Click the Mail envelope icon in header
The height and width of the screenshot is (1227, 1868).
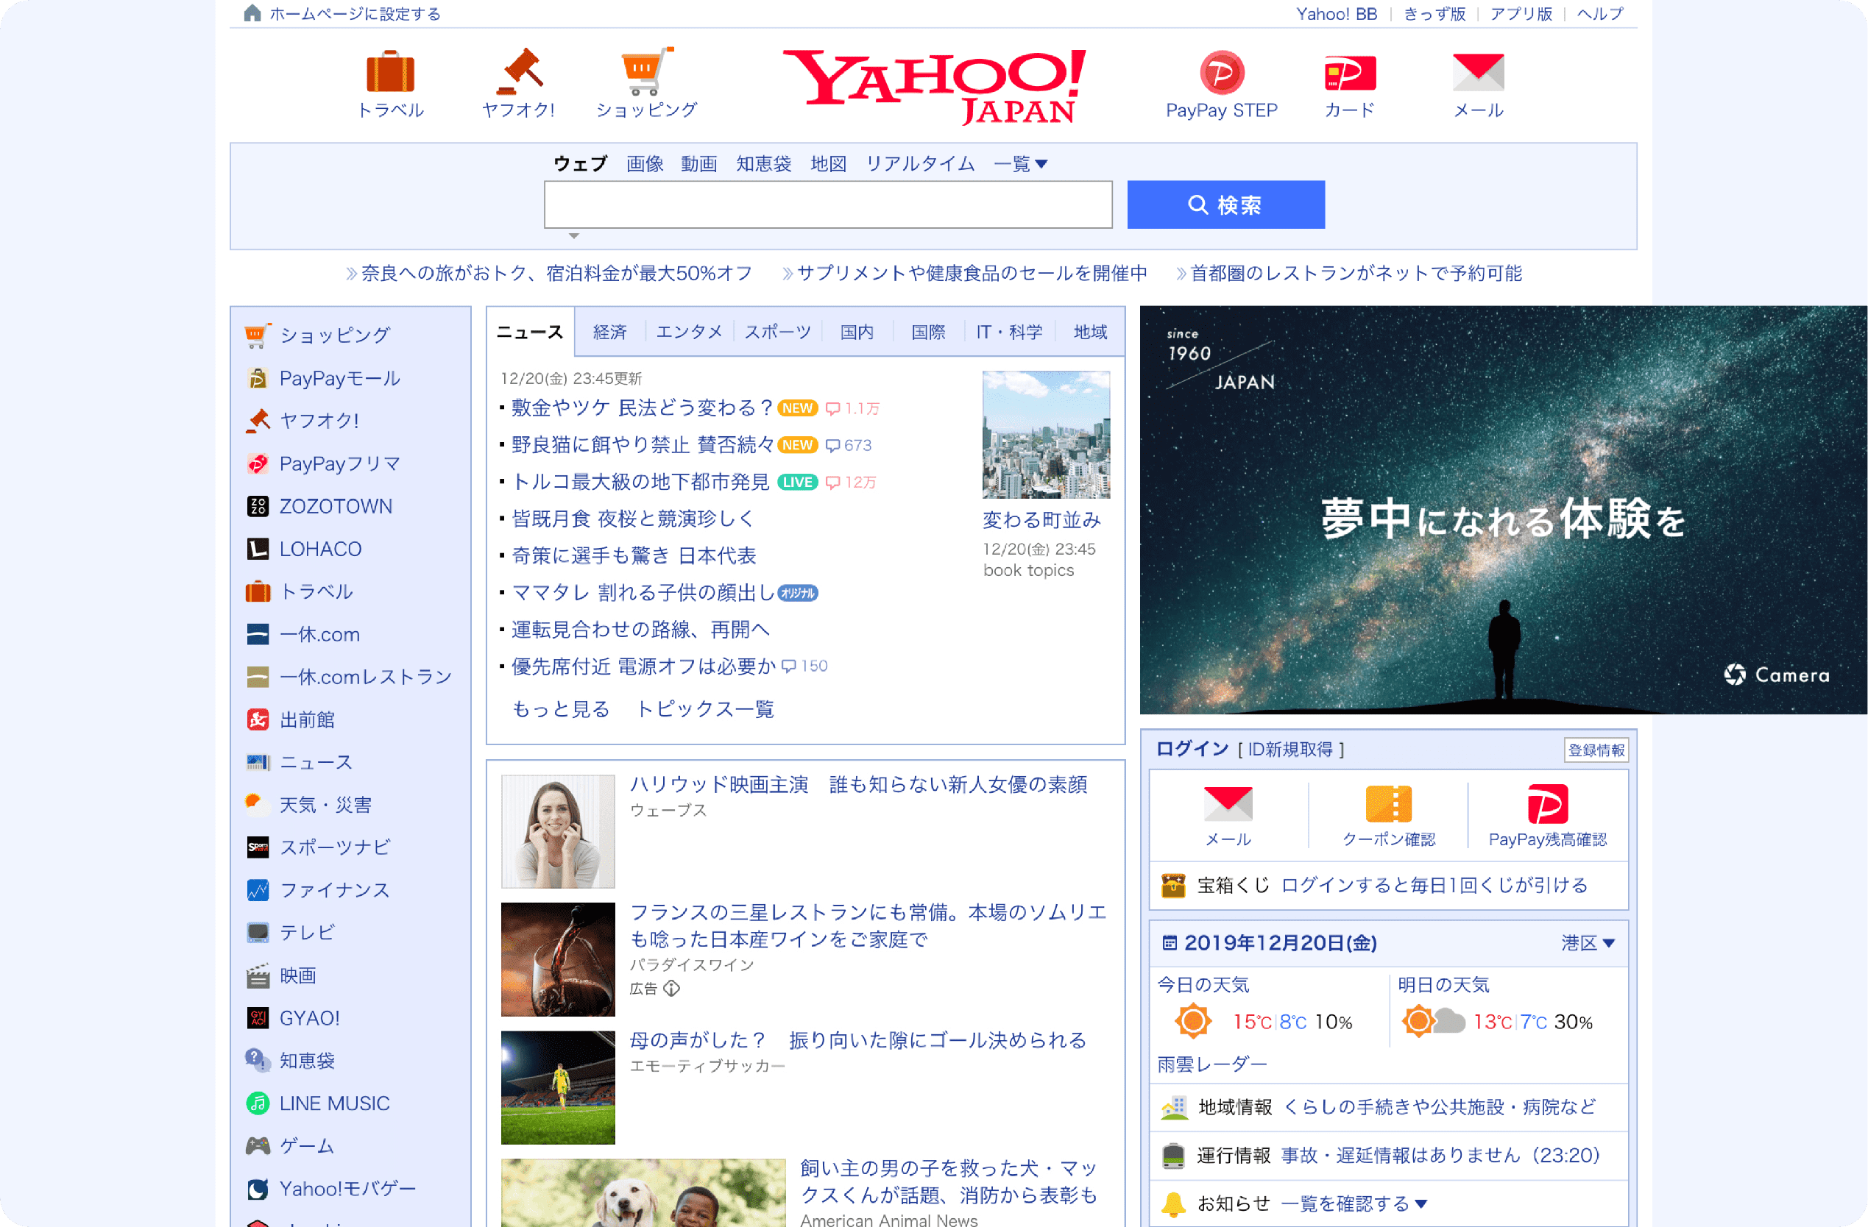tap(1477, 72)
